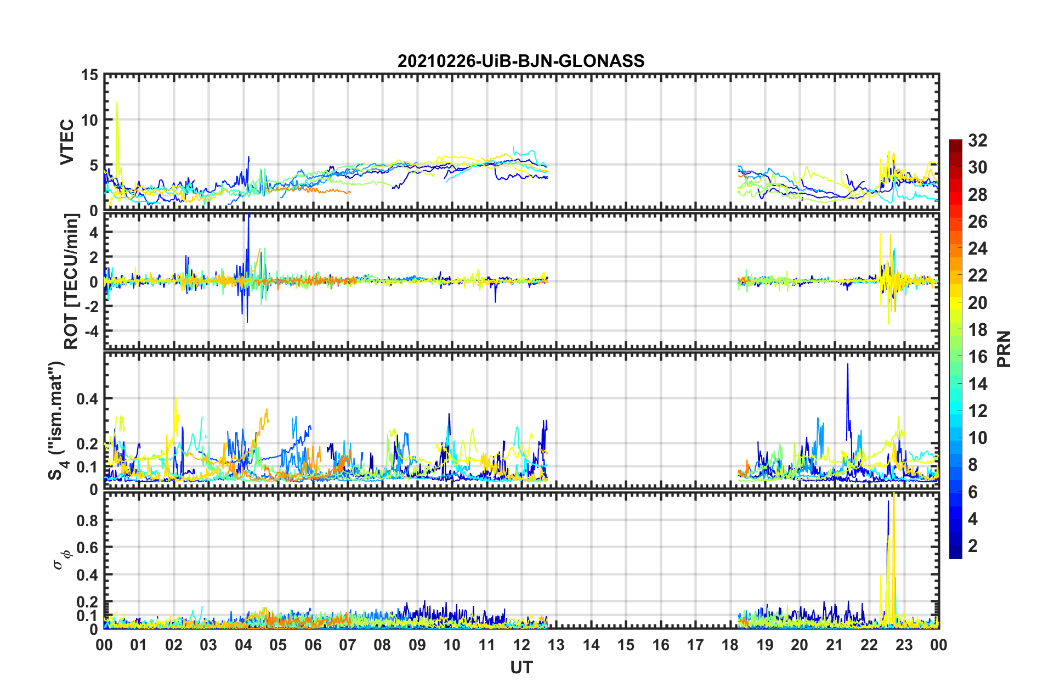This screenshot has height=698, width=1043.
Task: Click colorbar tick label 20
Action: 978,303
